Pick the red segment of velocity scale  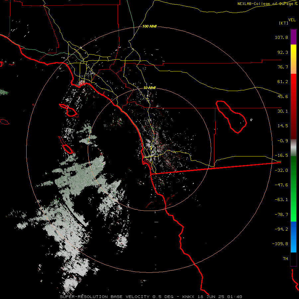pyautogui.click(x=293, y=106)
